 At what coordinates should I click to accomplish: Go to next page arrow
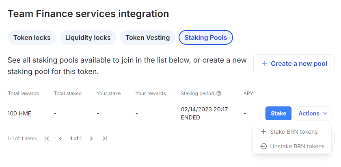coord(91,139)
